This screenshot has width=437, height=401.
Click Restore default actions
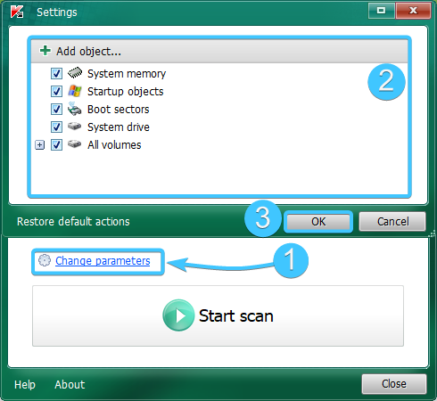tap(73, 222)
